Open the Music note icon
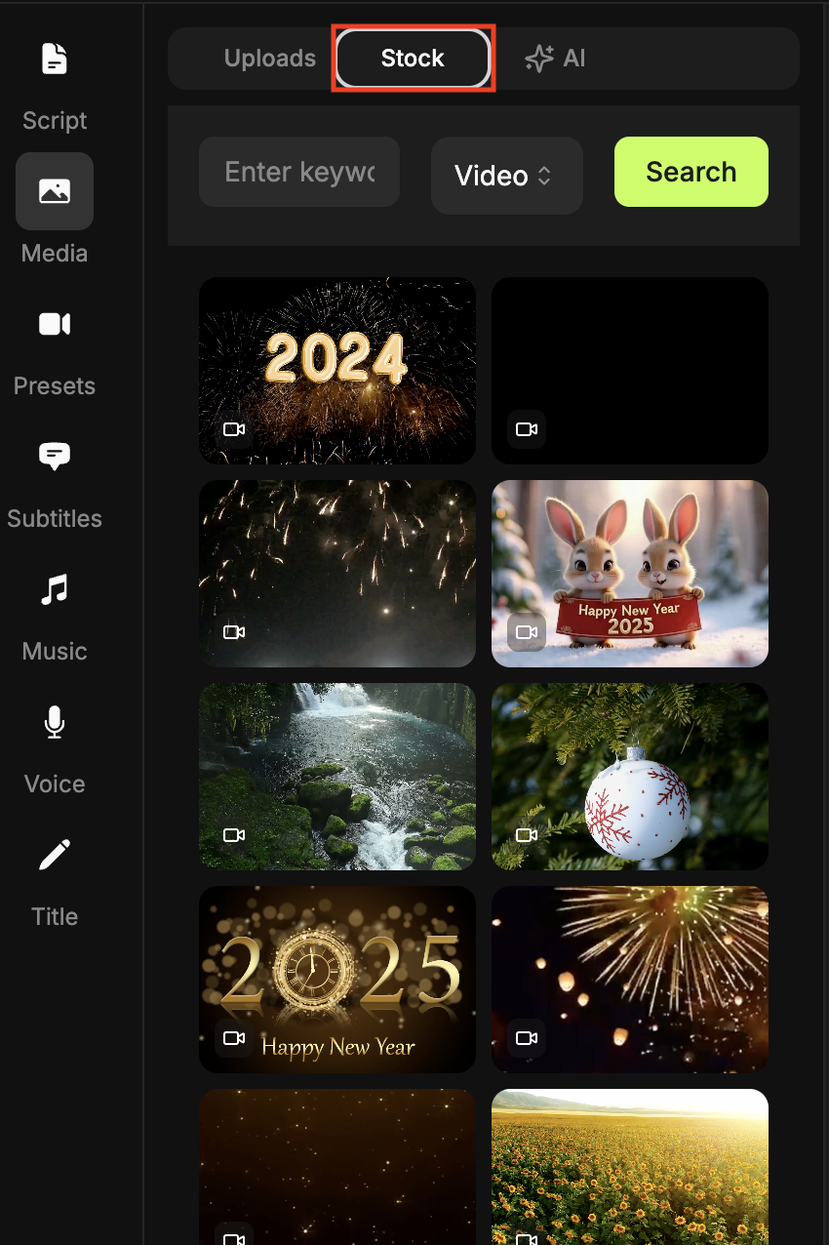The image size is (829, 1245). tap(55, 589)
